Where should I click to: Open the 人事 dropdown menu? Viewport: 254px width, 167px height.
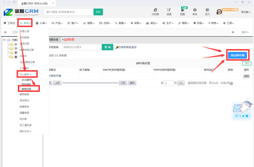tap(41, 23)
